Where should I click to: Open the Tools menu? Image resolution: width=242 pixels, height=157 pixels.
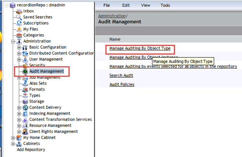165,5
